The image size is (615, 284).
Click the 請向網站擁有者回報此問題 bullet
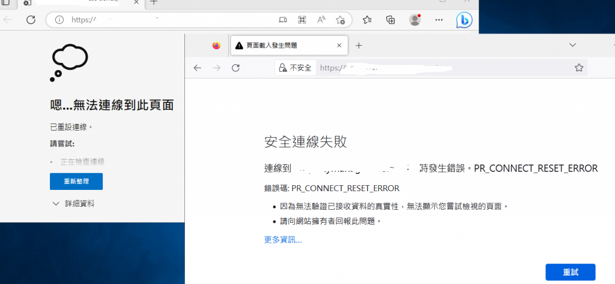(331, 222)
